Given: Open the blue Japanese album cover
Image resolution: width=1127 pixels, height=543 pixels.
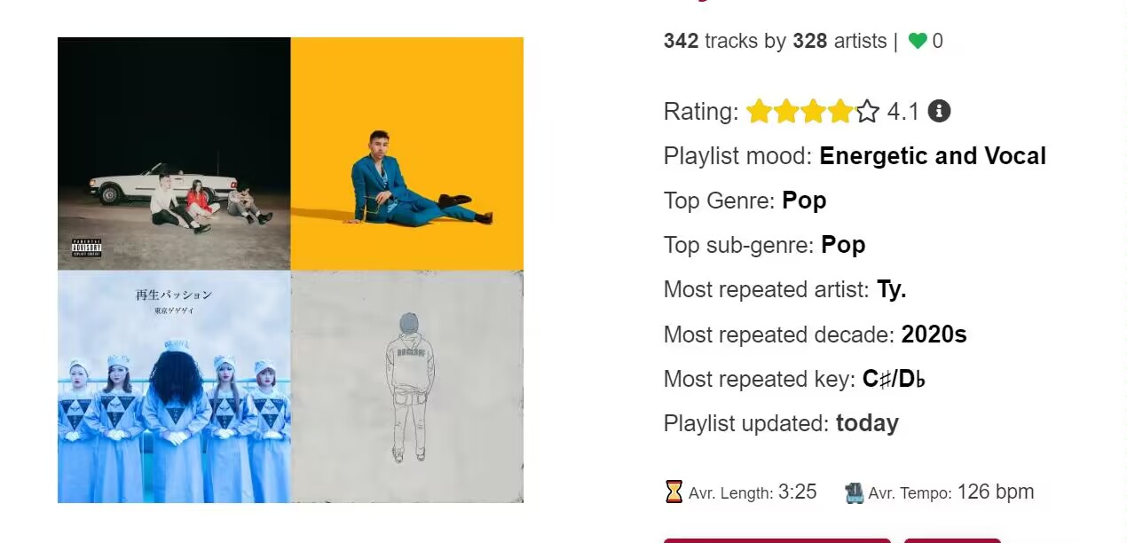Looking at the screenshot, I should [174, 387].
